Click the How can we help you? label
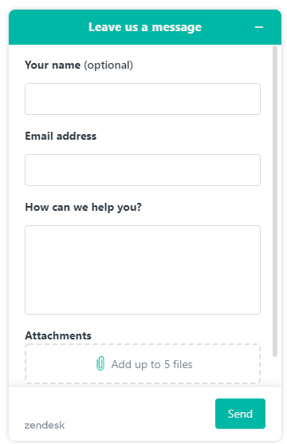Screen dimensions: 287x444 (x=83, y=208)
